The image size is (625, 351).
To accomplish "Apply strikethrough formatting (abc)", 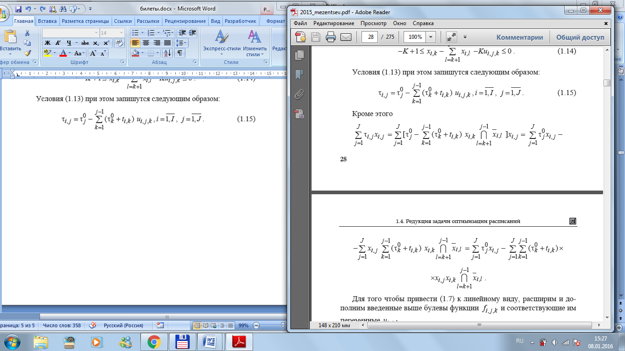I will 85,43.
